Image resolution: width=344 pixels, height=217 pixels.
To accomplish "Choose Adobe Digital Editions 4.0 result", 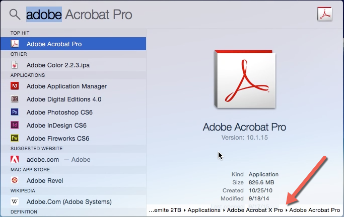I will [x=73, y=99].
